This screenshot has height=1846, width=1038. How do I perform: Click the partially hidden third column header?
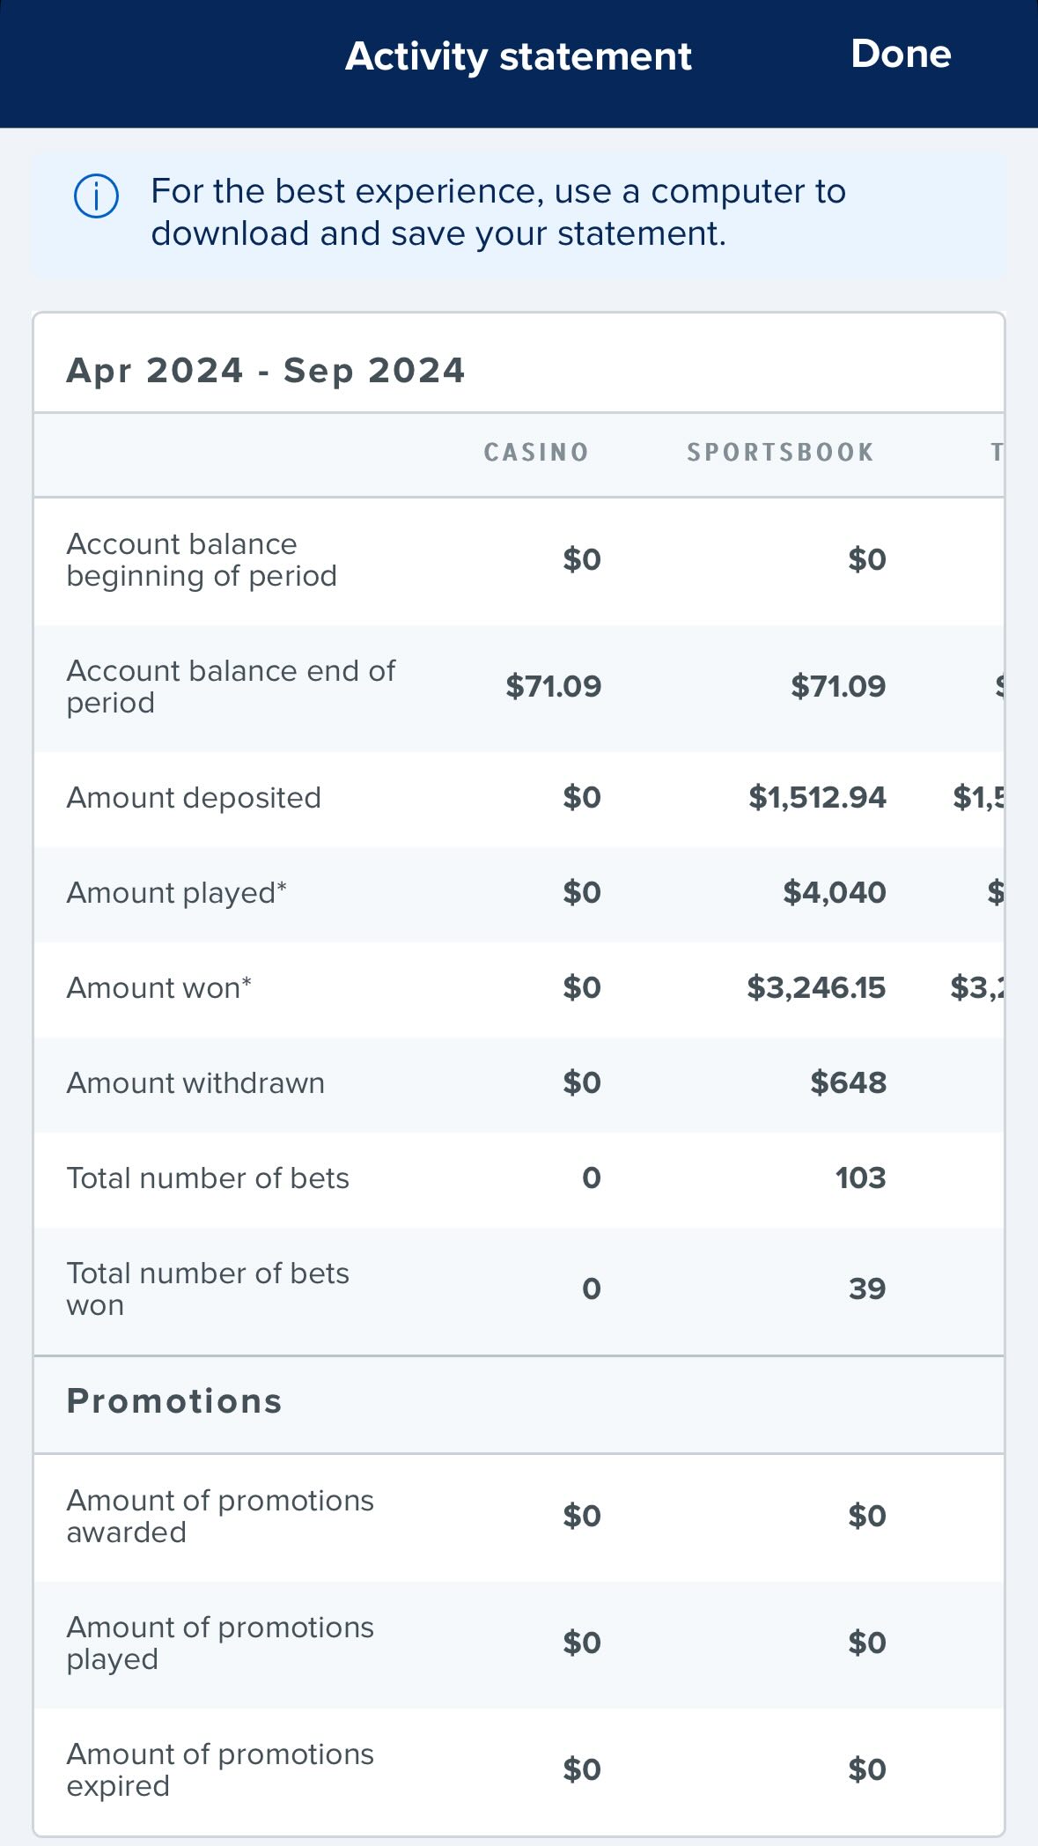[997, 453]
